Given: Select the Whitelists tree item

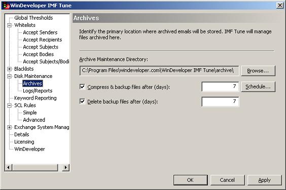Looking at the screenshot, I should click(25, 25).
